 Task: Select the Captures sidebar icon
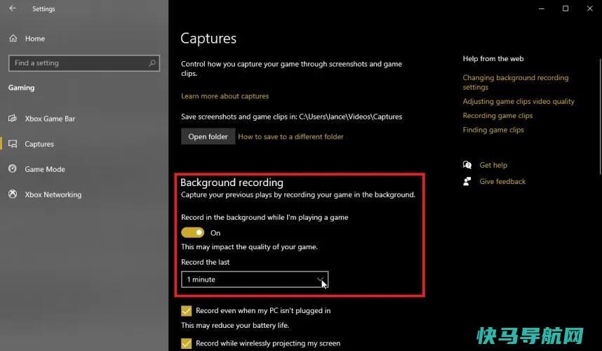point(13,144)
